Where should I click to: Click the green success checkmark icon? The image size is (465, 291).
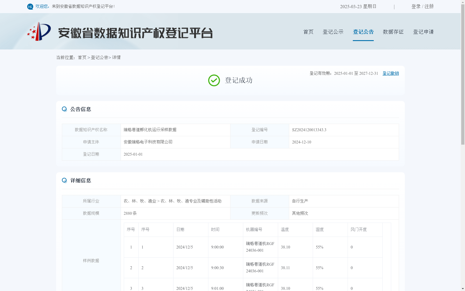pos(214,80)
